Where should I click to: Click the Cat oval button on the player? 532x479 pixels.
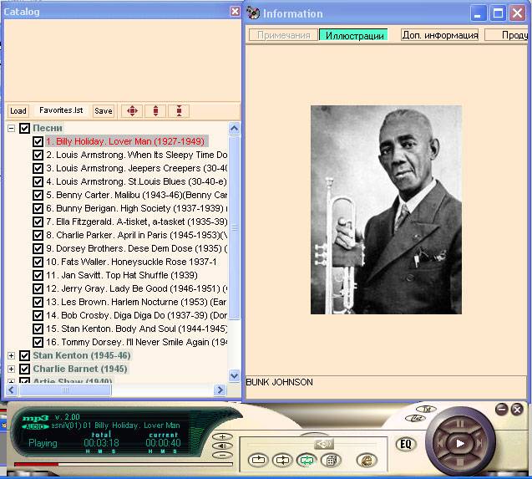pos(416,419)
